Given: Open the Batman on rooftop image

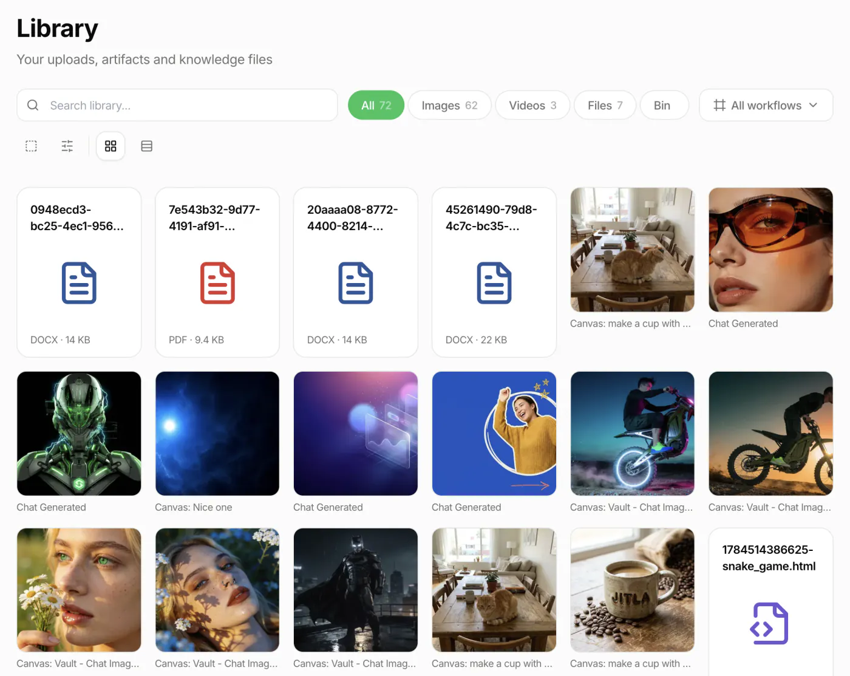Looking at the screenshot, I should (x=356, y=590).
